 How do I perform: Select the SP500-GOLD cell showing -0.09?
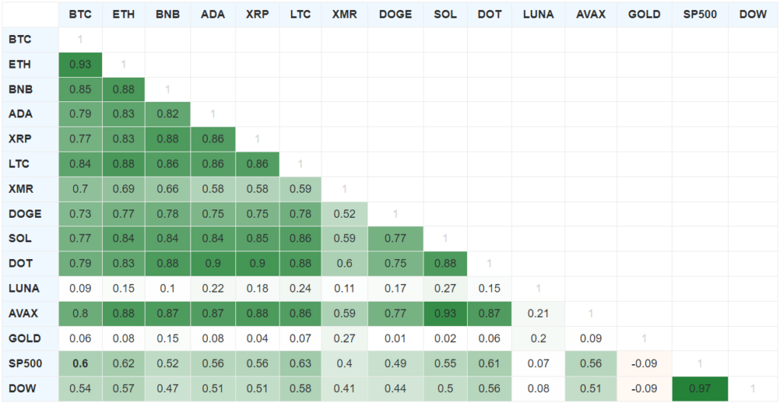click(644, 363)
